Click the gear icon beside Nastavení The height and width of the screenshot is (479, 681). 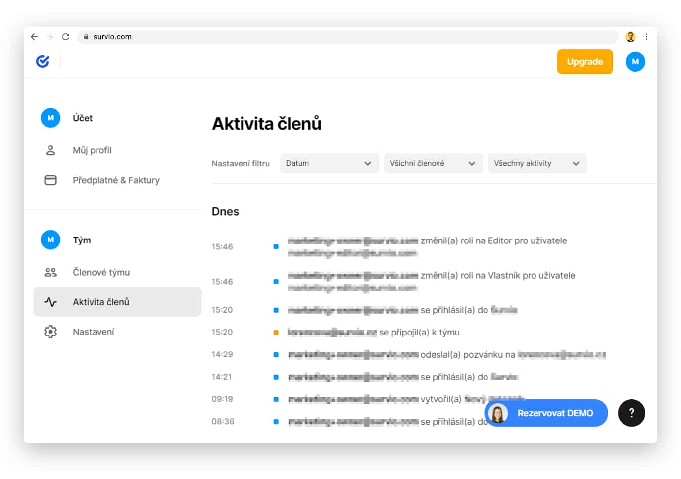click(50, 332)
